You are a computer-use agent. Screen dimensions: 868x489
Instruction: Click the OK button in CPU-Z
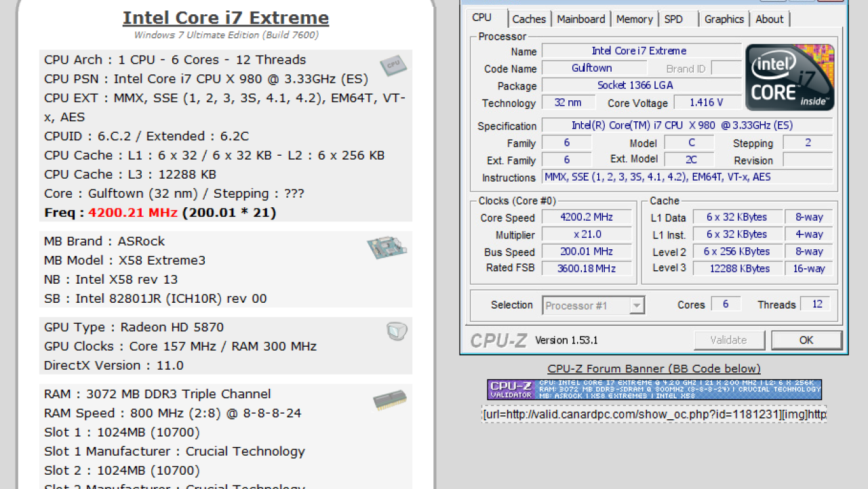coord(806,340)
